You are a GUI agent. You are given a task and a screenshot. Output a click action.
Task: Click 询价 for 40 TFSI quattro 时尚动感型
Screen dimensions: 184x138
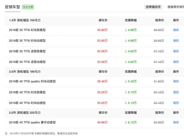pyautogui.click(x=176, y=81)
